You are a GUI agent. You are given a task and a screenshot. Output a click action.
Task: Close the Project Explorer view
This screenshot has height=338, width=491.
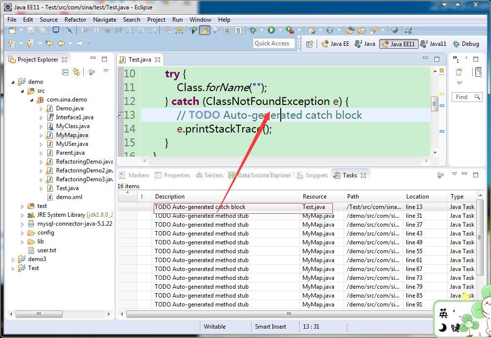click(x=65, y=60)
